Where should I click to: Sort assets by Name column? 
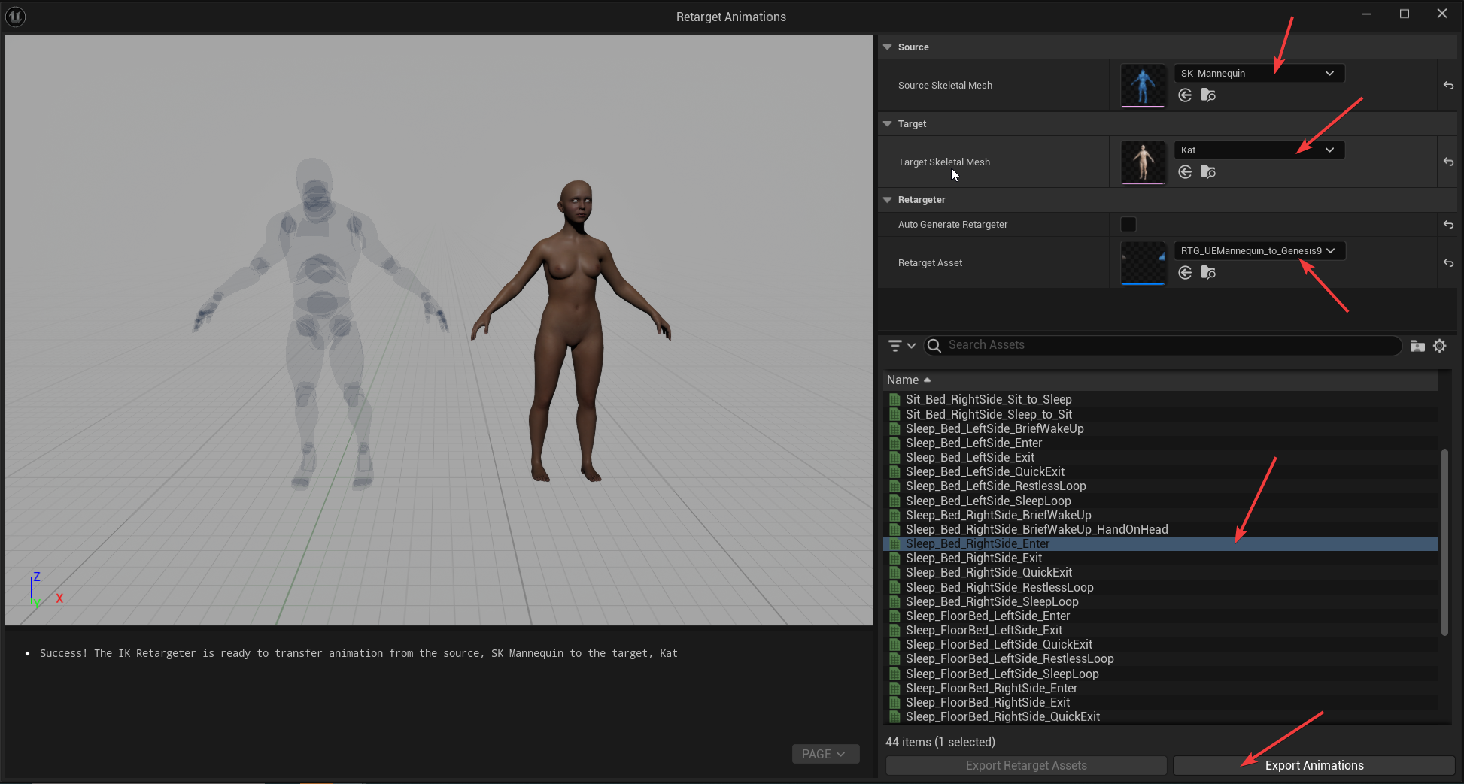point(1160,380)
